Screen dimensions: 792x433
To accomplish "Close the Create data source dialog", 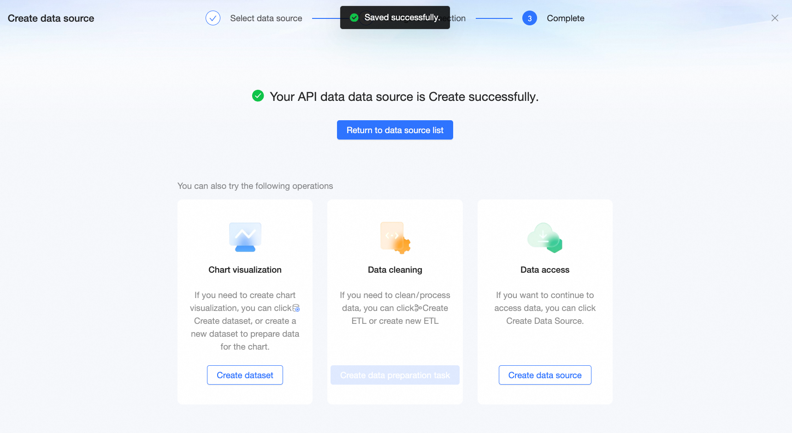I will coord(775,18).
